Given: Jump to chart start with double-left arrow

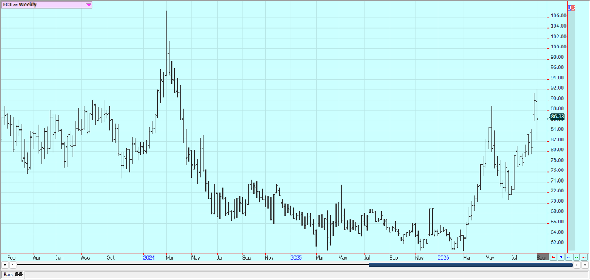Looking at the screenshot, I should tap(5, 265).
